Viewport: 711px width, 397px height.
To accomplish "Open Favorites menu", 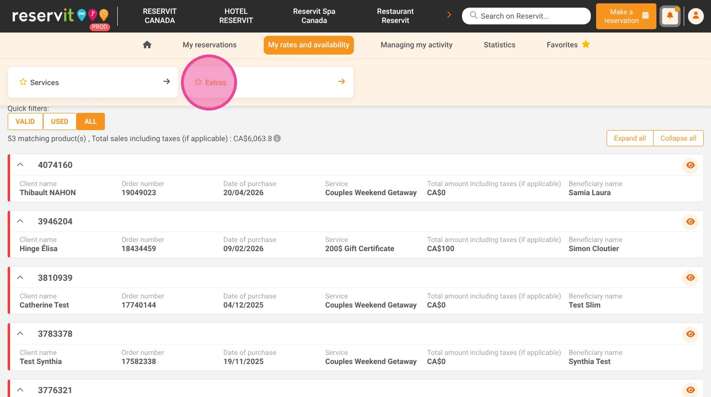I will pos(568,45).
